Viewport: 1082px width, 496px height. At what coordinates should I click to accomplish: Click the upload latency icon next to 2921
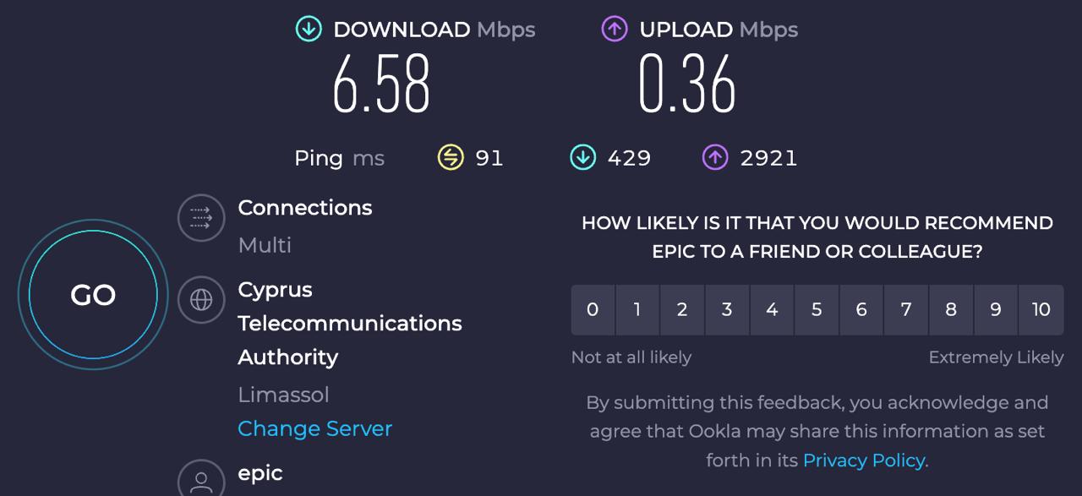[715, 157]
